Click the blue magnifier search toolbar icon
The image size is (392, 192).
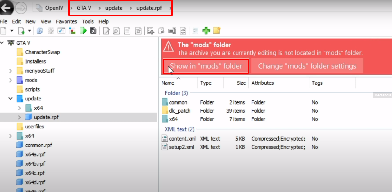40,31
